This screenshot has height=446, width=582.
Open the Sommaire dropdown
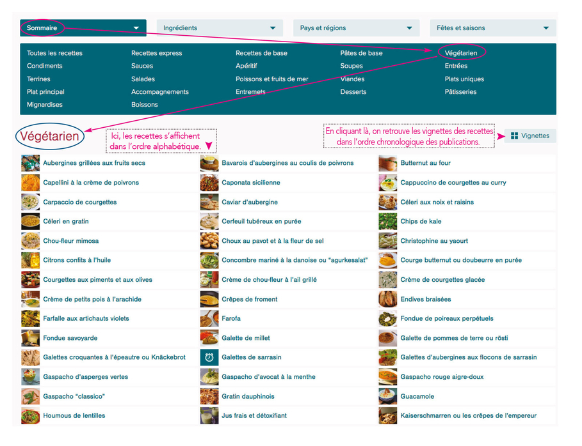coord(83,28)
